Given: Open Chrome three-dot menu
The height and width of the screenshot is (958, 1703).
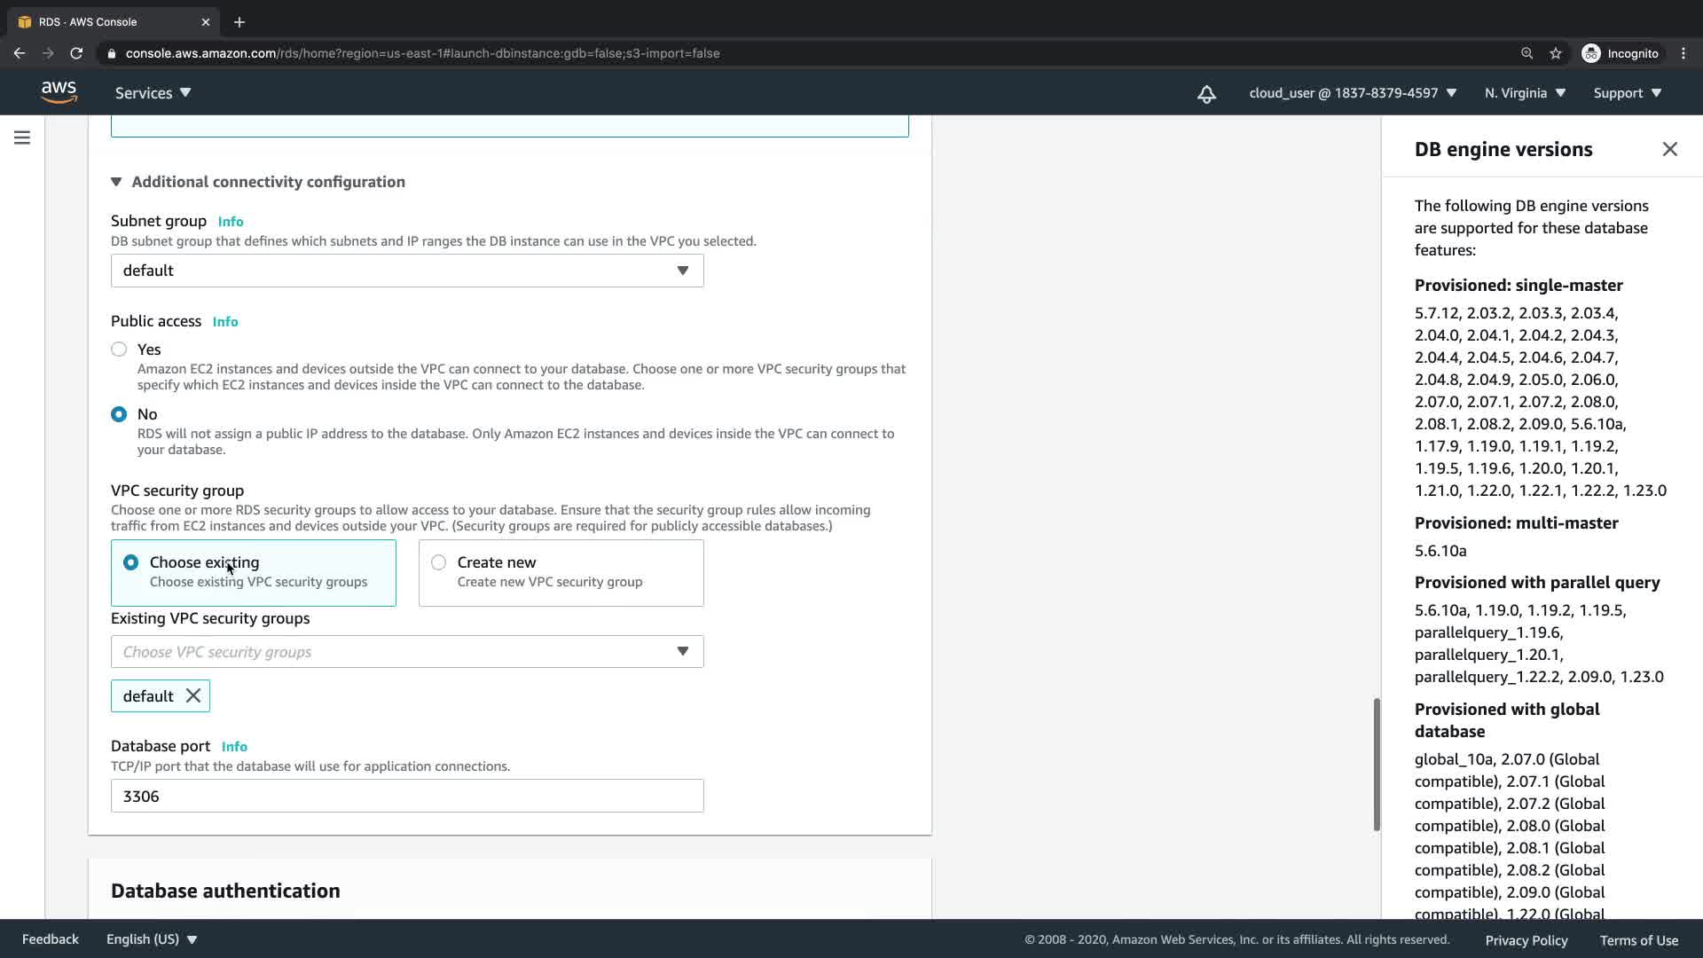Looking at the screenshot, I should click(x=1683, y=53).
